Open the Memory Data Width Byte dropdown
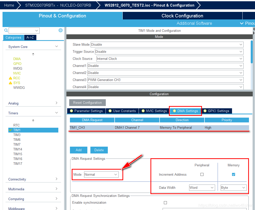This screenshot has width=255, height=210. [x=234, y=188]
